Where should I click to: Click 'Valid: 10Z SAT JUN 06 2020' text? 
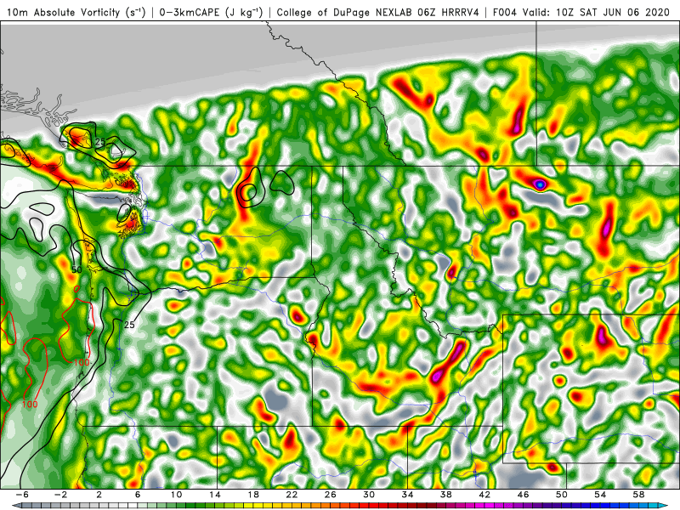tap(597, 13)
